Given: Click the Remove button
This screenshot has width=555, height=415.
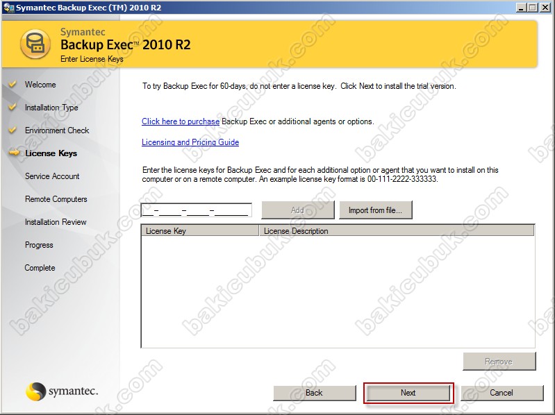Looking at the screenshot, I should click(499, 362).
